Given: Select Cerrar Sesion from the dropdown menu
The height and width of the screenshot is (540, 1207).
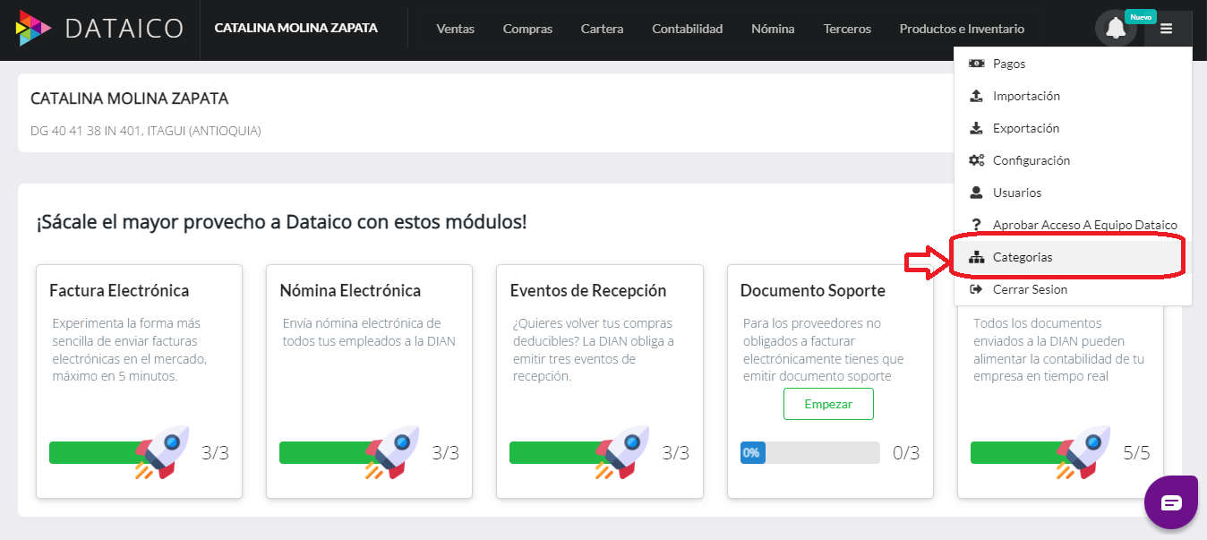Looking at the screenshot, I should coord(1073,289).
